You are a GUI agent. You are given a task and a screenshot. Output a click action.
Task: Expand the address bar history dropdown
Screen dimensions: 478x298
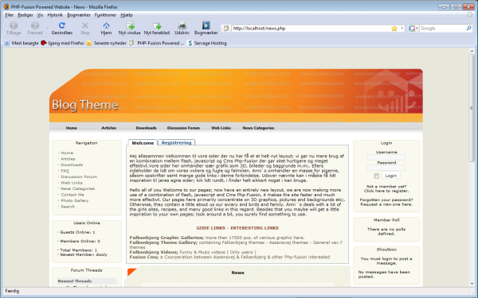pos(402,29)
